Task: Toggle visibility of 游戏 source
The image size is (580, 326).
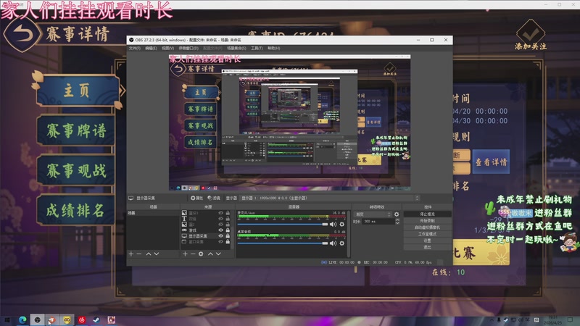Action: (x=221, y=230)
